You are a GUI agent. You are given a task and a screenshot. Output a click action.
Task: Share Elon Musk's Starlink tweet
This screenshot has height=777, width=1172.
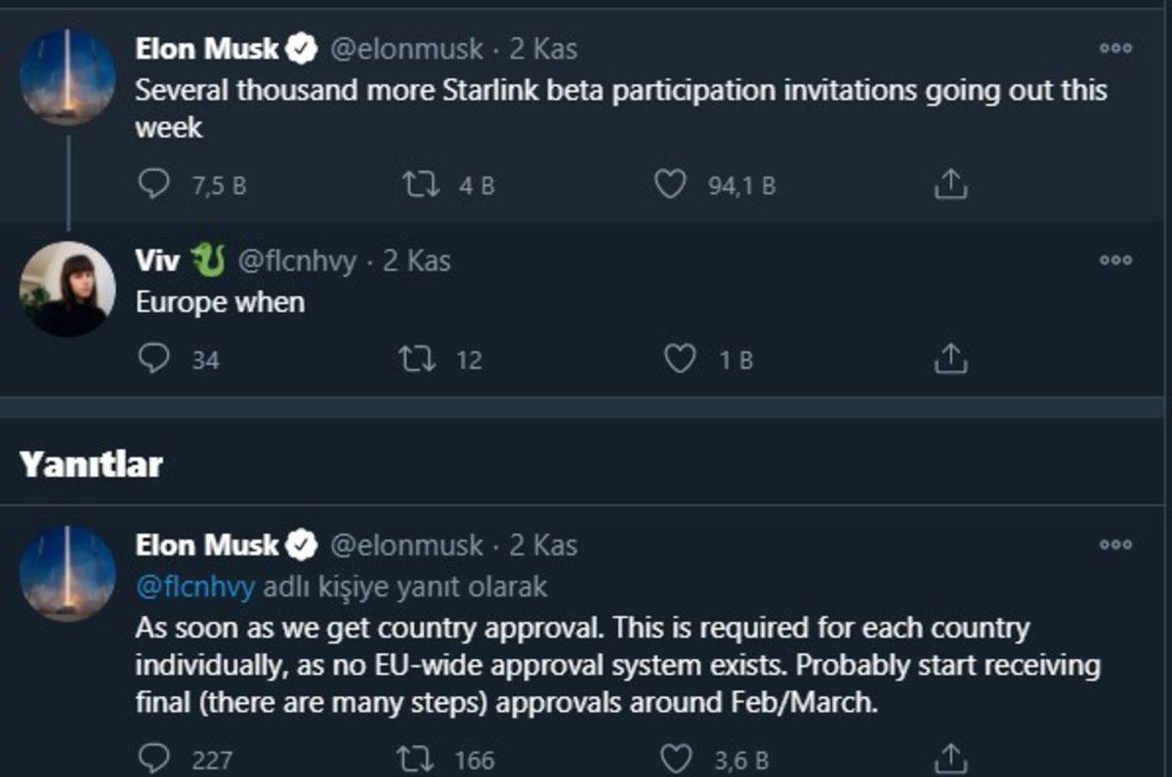(x=948, y=181)
